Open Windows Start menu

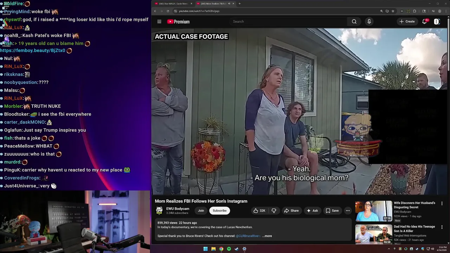pyautogui.click(x=205, y=249)
